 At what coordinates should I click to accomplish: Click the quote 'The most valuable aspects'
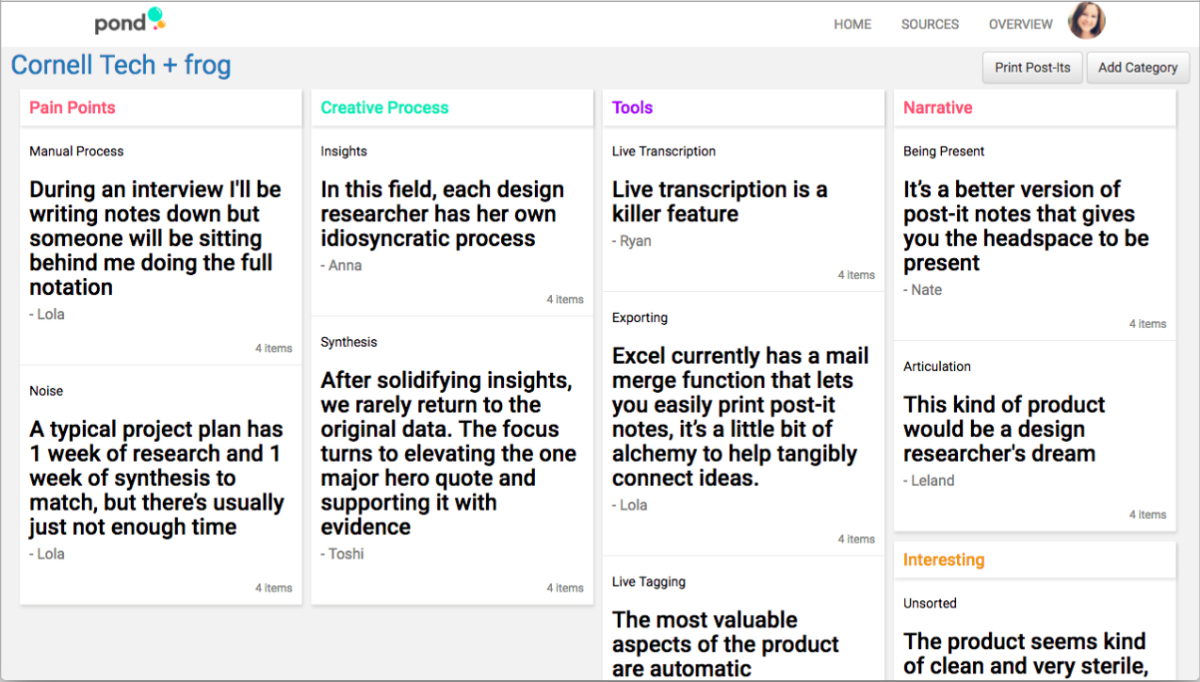pyautogui.click(x=725, y=644)
